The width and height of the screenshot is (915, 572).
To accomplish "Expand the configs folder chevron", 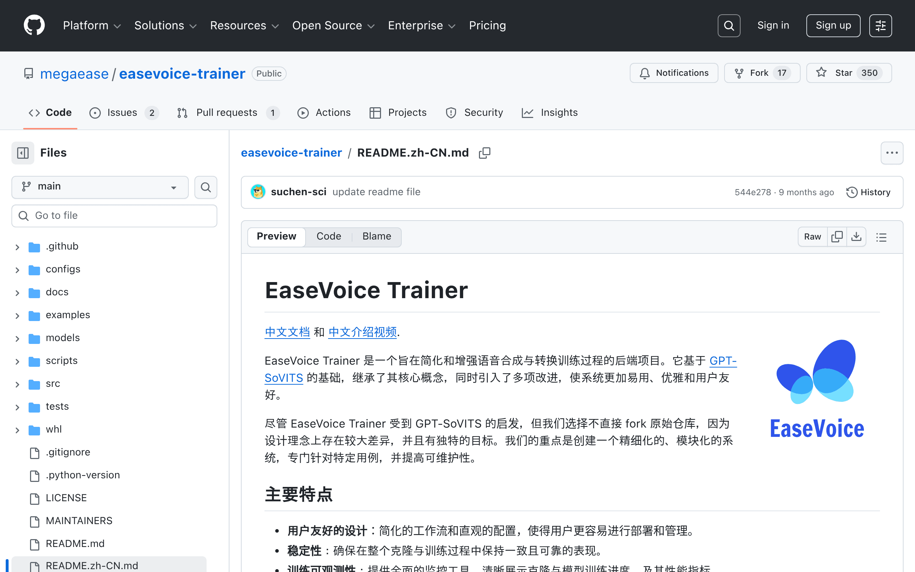I will point(18,270).
